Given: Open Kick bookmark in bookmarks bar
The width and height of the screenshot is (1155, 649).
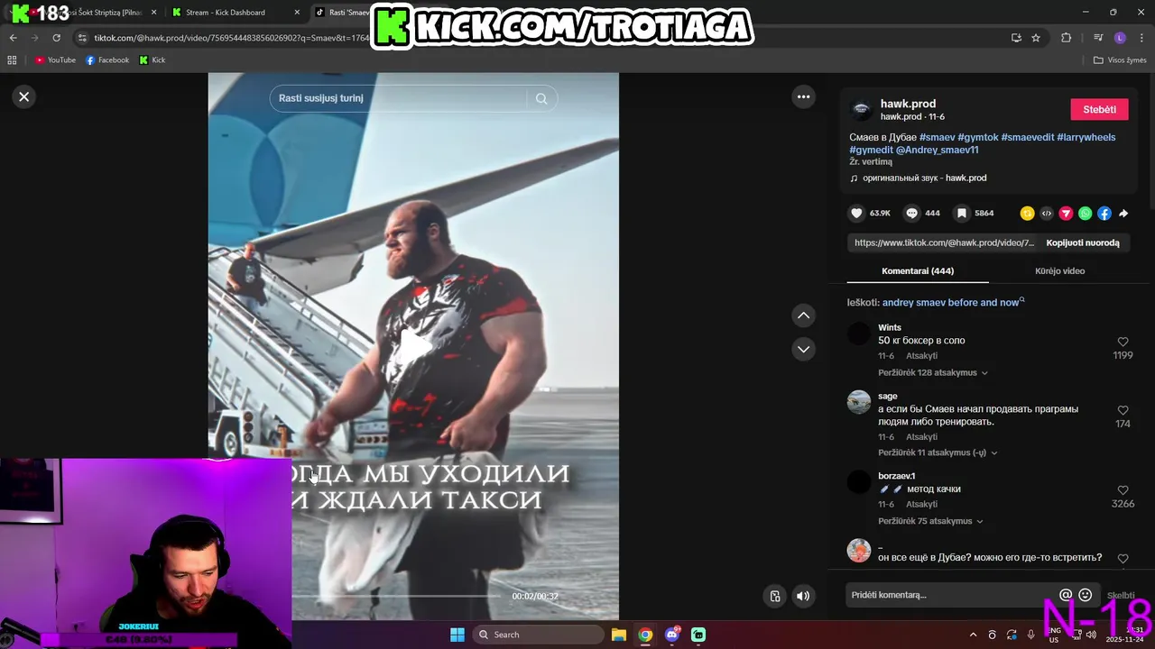Looking at the screenshot, I should click(152, 60).
